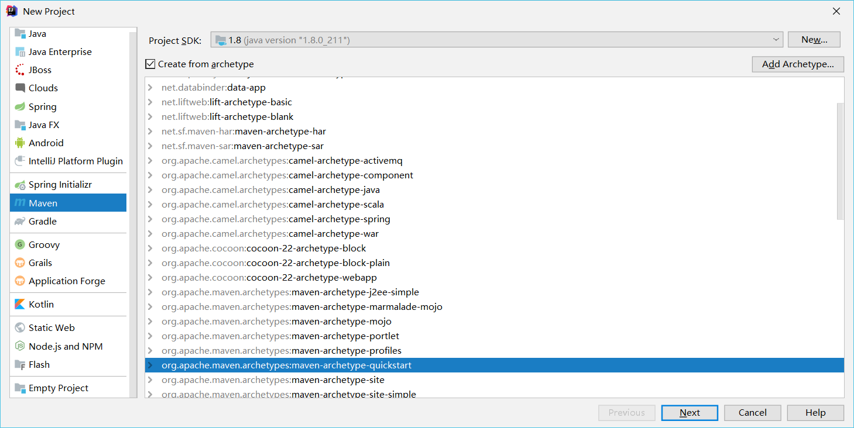Expand the maven-archetype-mojo arrow
The height and width of the screenshot is (428, 854).
point(150,322)
